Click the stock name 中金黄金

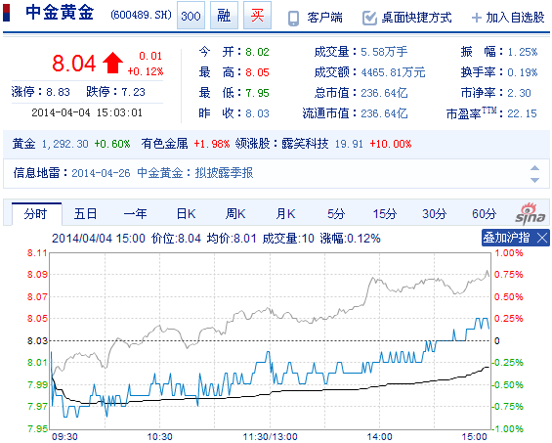[60, 13]
